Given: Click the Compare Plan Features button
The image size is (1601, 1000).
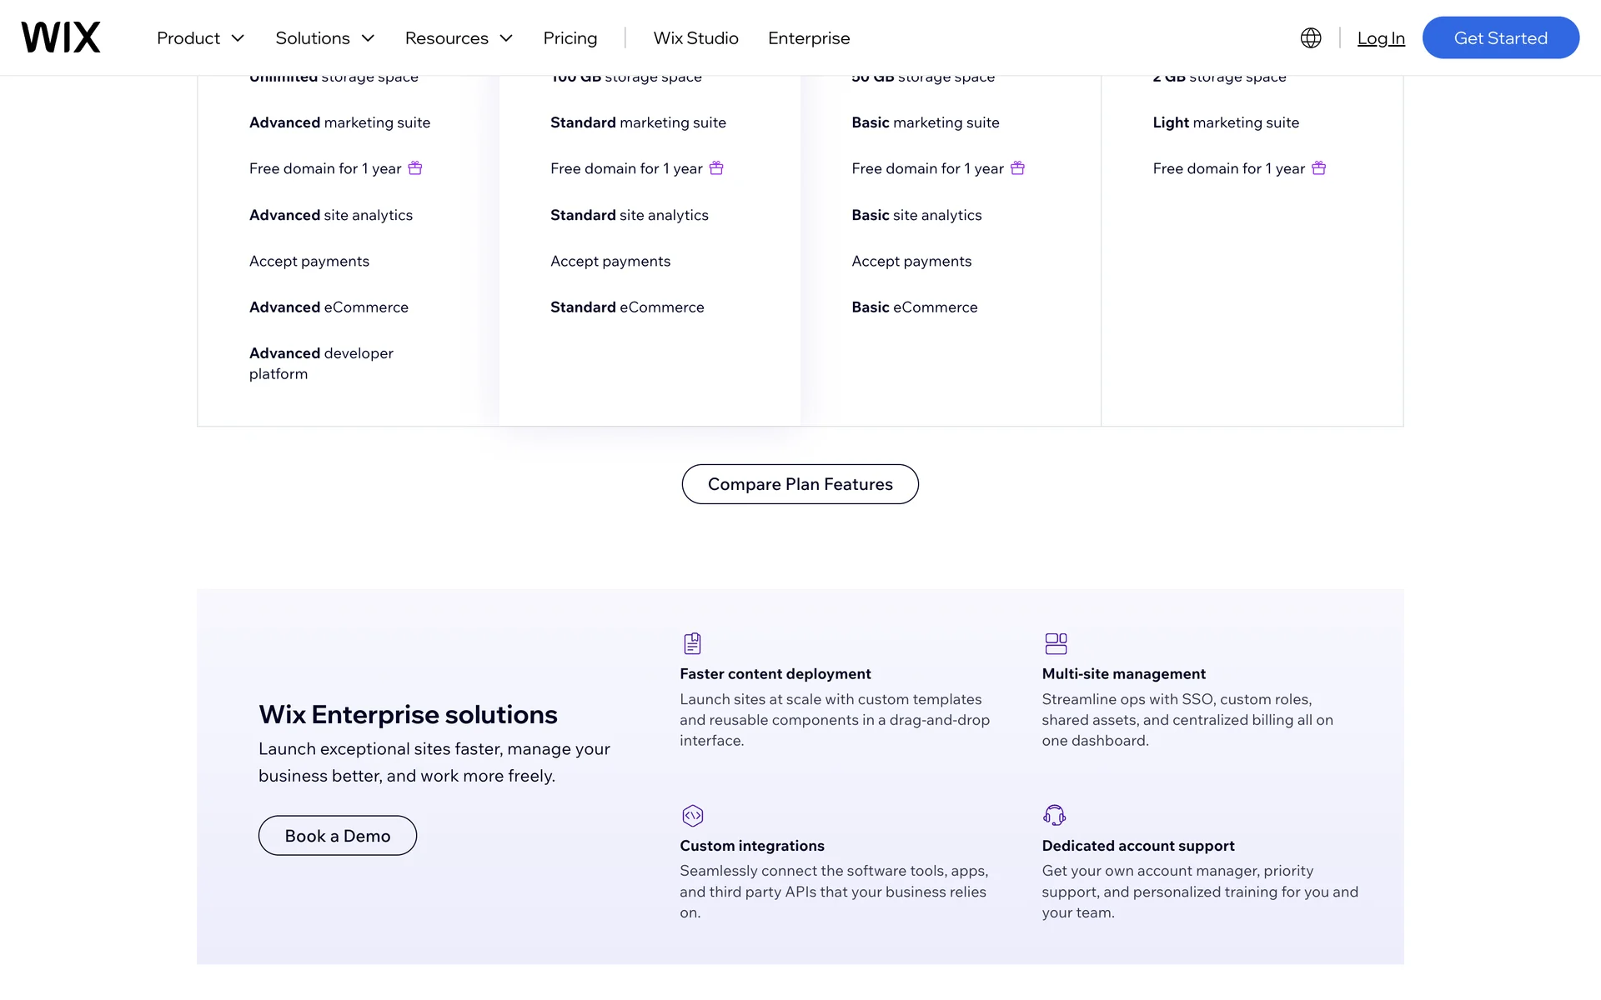Looking at the screenshot, I should 800,484.
